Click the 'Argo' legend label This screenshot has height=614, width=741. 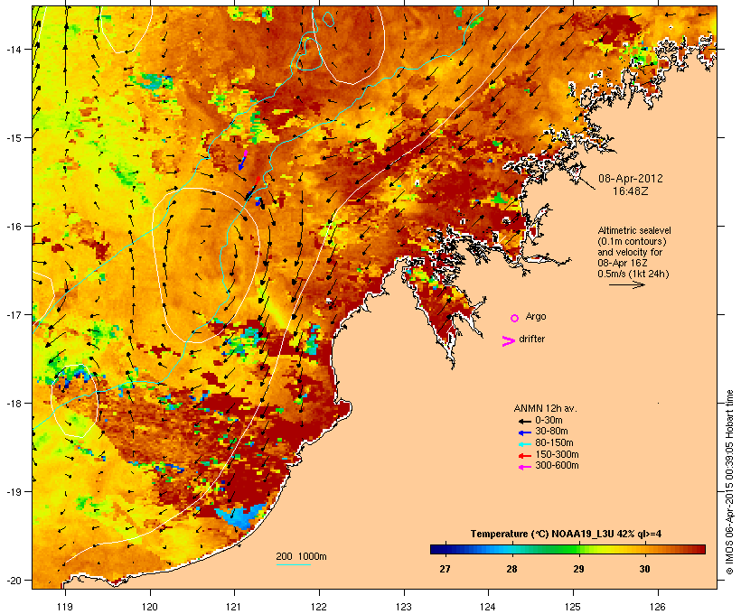click(536, 316)
